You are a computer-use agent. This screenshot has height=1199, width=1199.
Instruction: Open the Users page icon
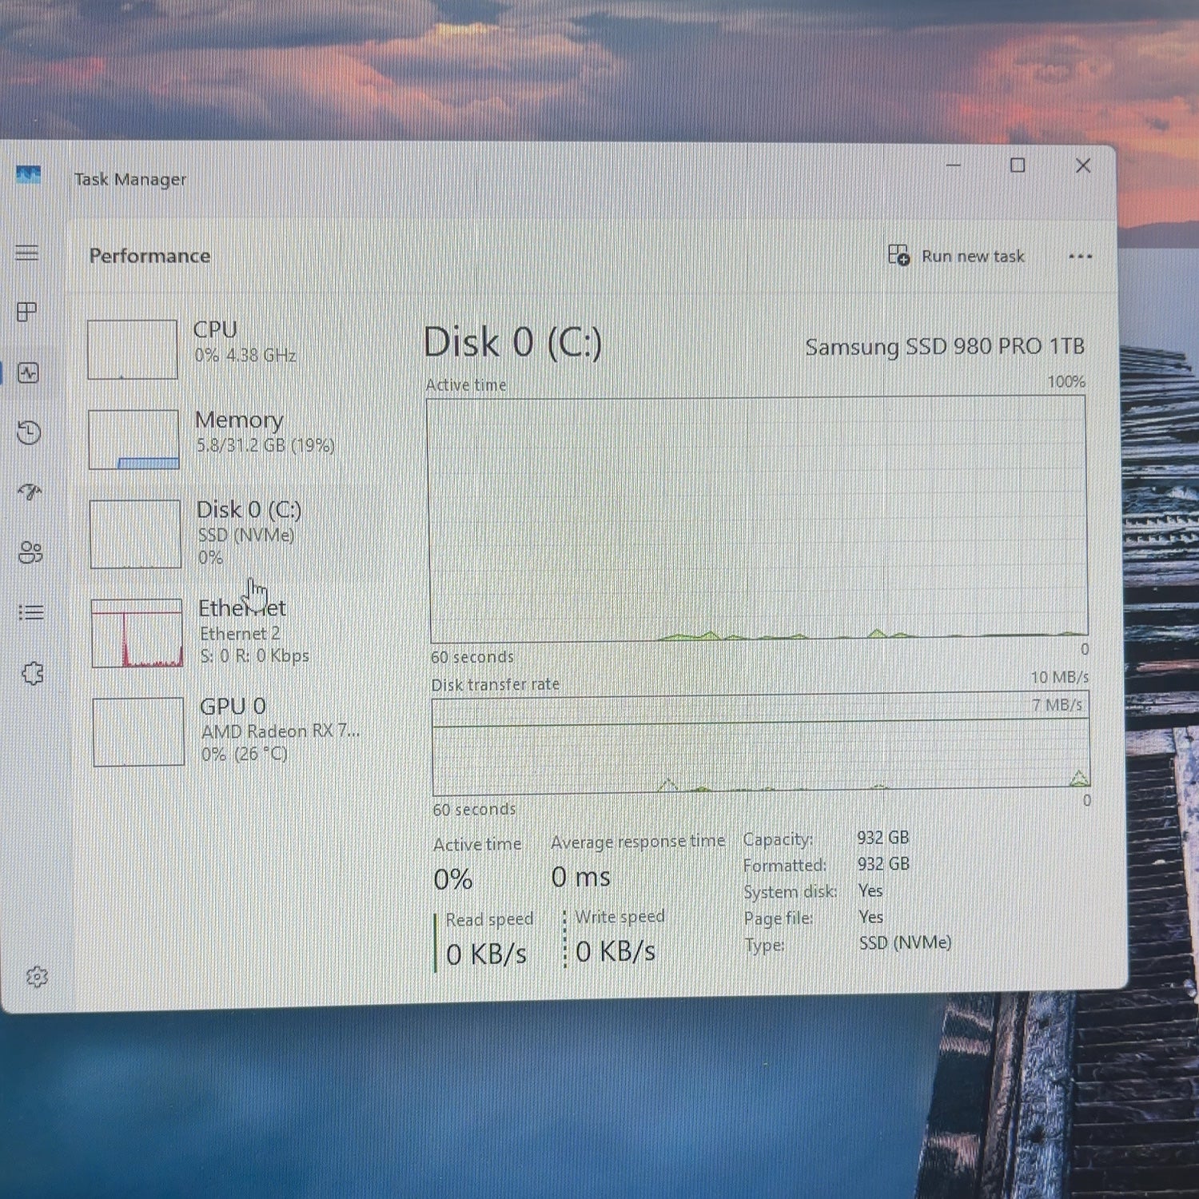(x=30, y=552)
